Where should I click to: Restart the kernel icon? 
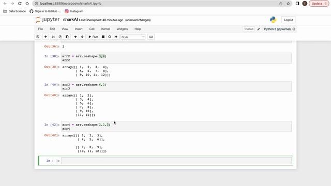[x=109, y=37]
